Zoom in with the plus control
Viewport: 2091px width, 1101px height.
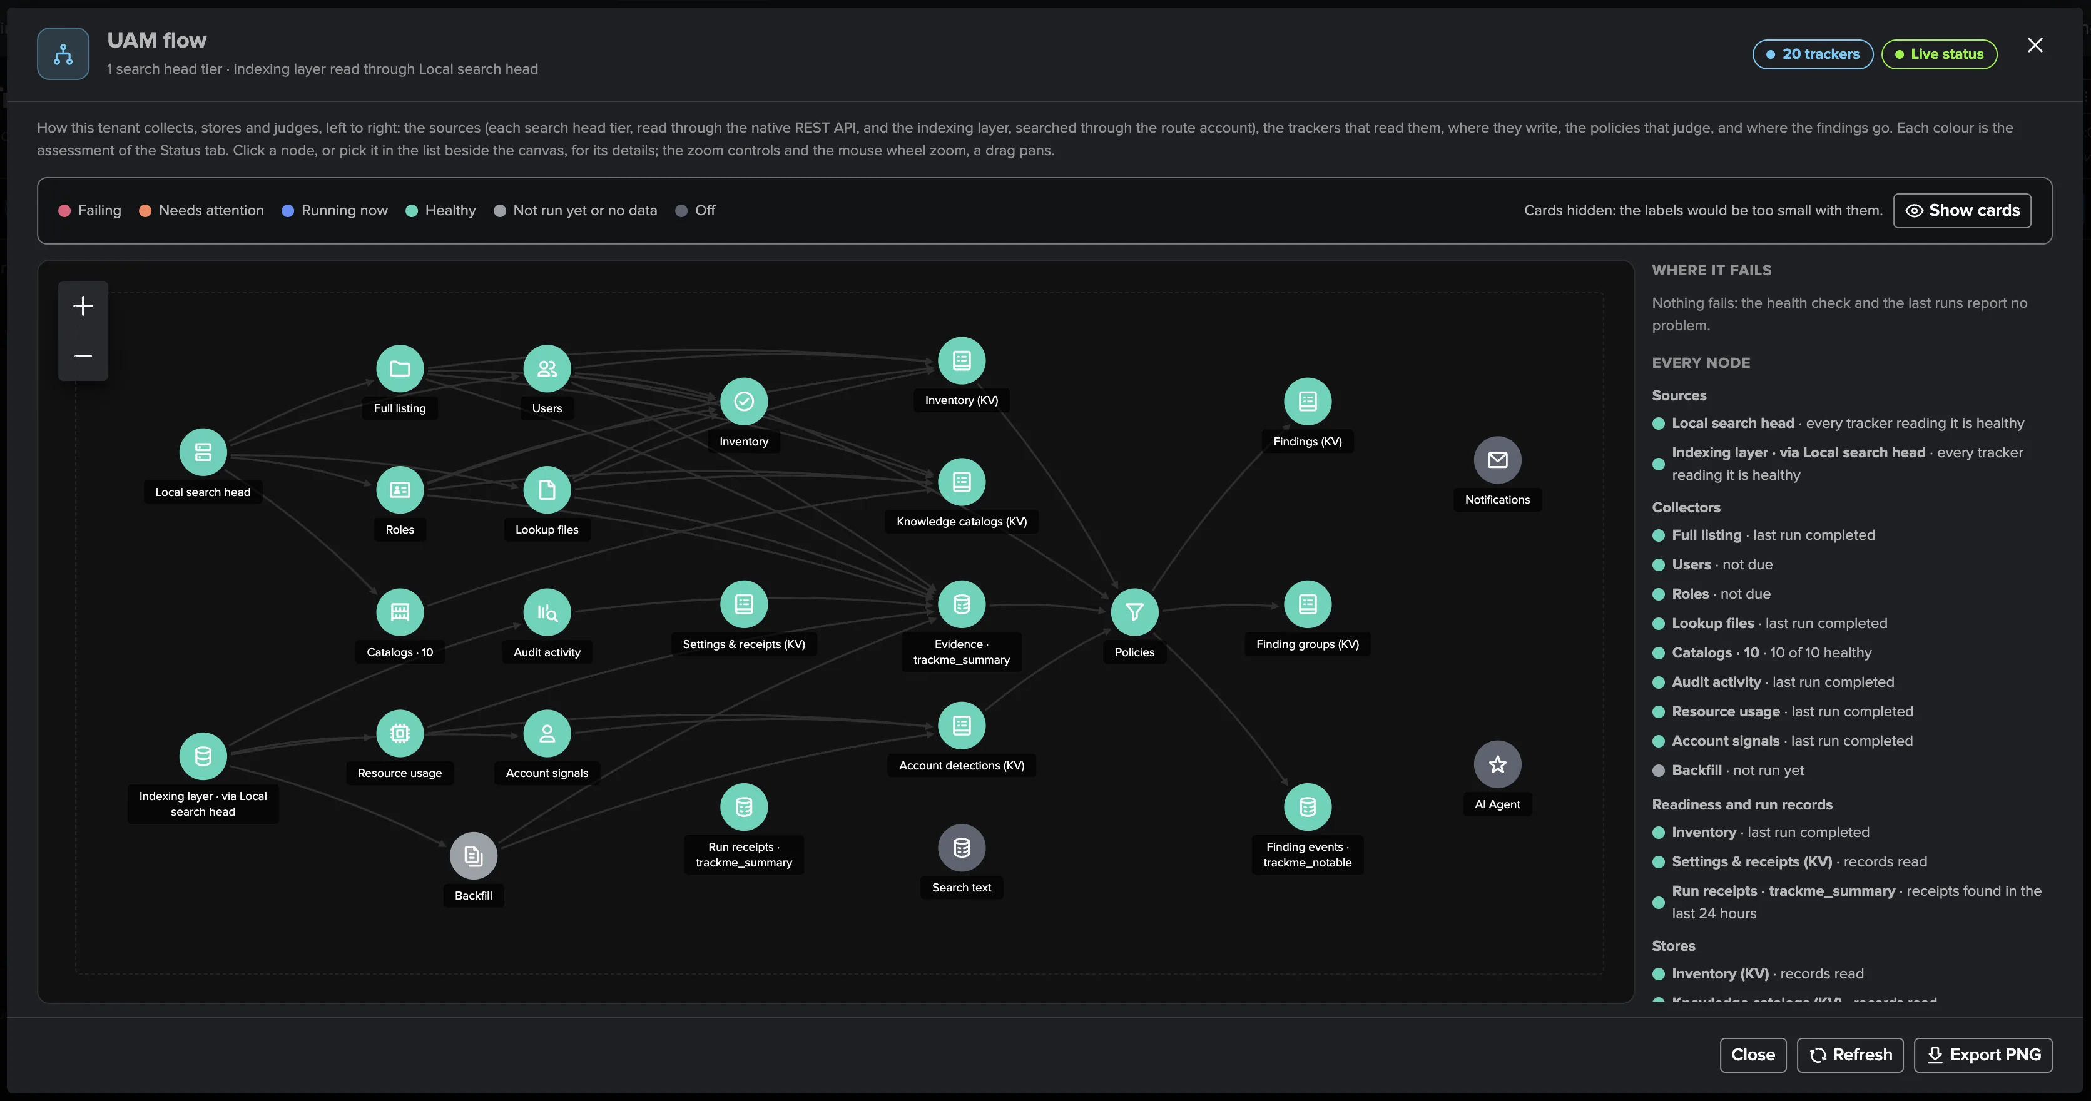(83, 306)
